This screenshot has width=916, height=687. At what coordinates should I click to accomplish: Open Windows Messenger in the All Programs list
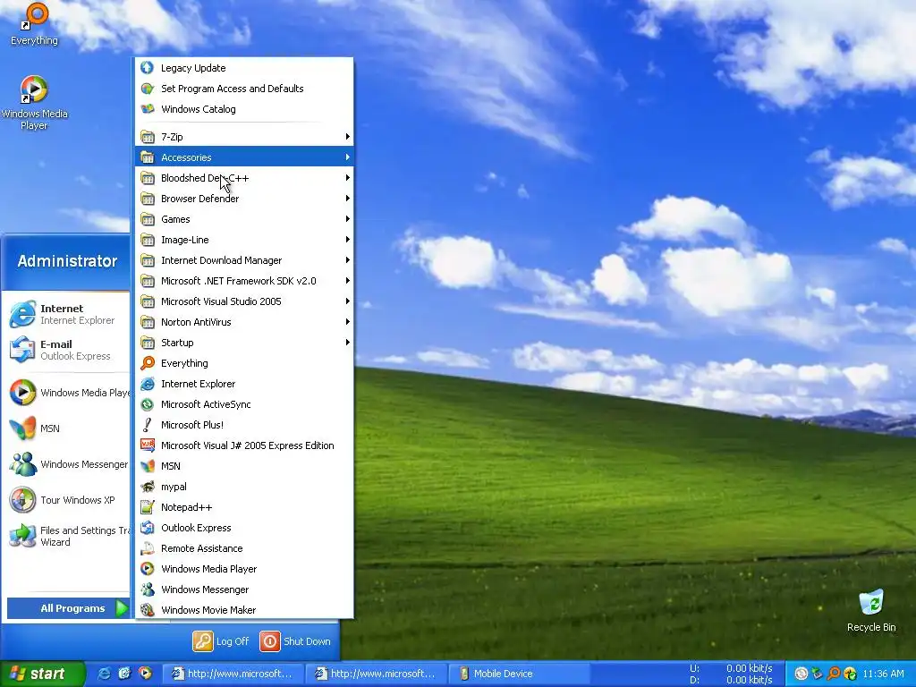244,589
